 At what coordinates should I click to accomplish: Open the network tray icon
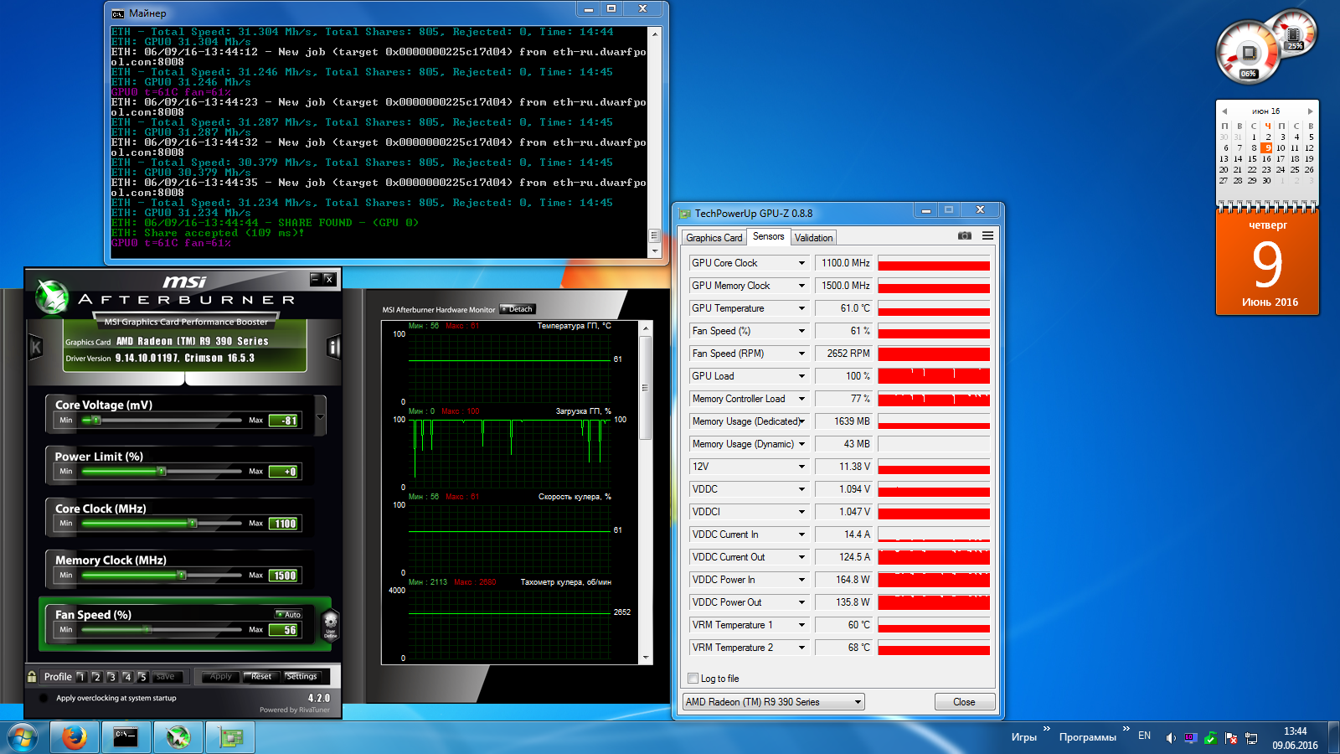(1251, 738)
